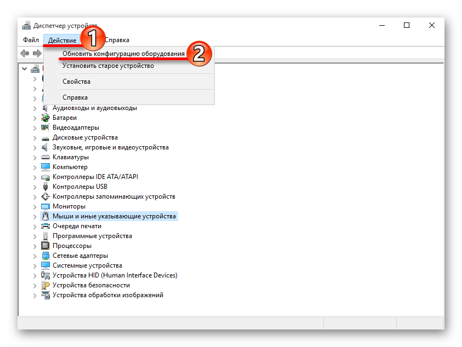Expand the Аудиовходы и аудиовыходы node
The image size is (462, 347).
point(35,108)
